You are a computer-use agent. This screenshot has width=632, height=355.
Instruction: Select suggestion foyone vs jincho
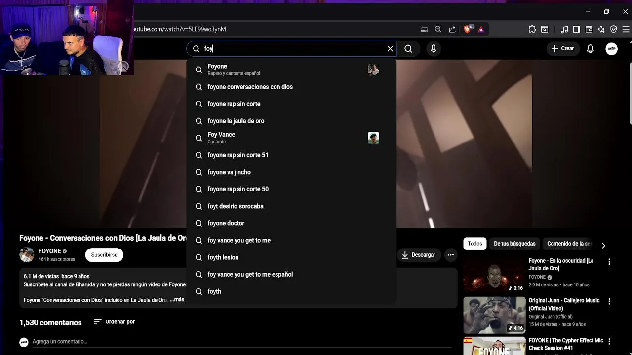click(291, 172)
